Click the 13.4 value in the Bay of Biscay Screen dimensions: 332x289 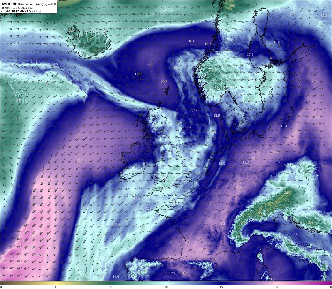click(x=116, y=224)
